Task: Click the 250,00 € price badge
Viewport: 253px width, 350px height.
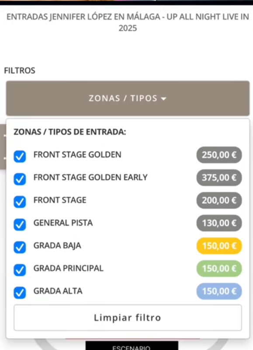Action: [219, 155]
